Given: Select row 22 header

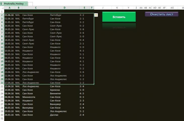Looking at the screenshot, I should pos(2,86).
